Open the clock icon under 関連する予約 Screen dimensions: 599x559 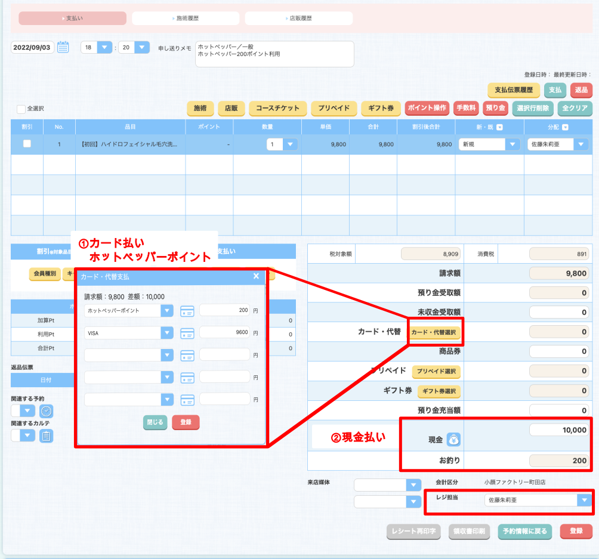click(46, 410)
